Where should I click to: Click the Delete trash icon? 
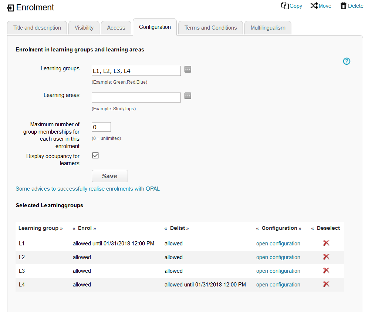344,6
